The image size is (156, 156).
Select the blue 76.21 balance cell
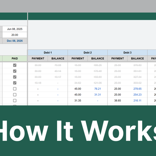coord(98,89)
